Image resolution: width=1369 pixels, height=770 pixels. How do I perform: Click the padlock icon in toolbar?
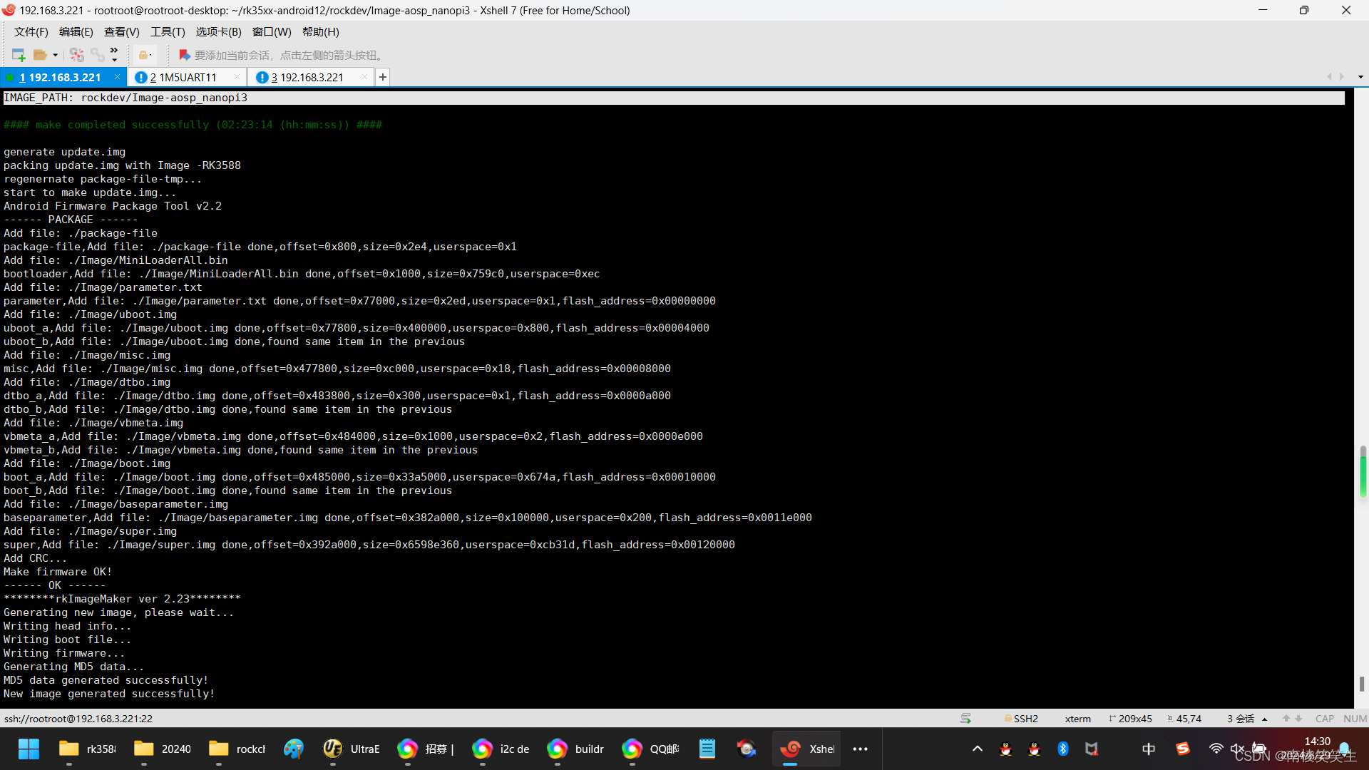pos(143,55)
